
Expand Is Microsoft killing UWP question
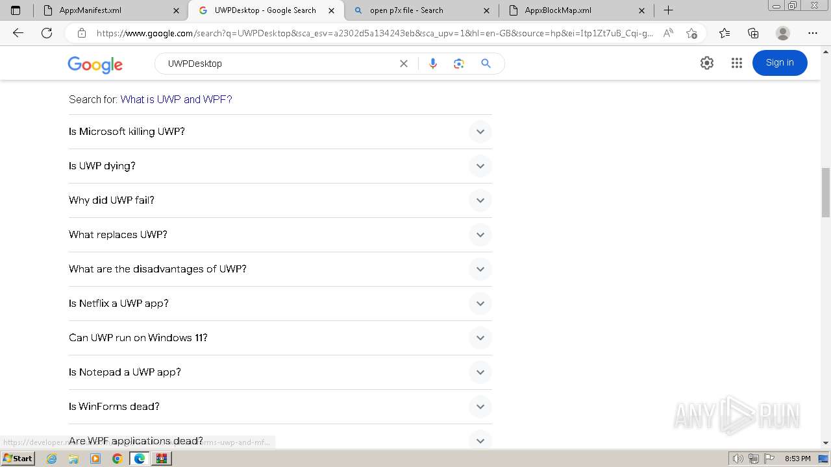pos(280,132)
